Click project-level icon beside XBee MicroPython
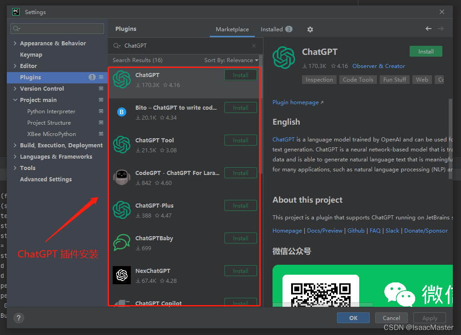461x335 pixels. pyautogui.click(x=101, y=134)
